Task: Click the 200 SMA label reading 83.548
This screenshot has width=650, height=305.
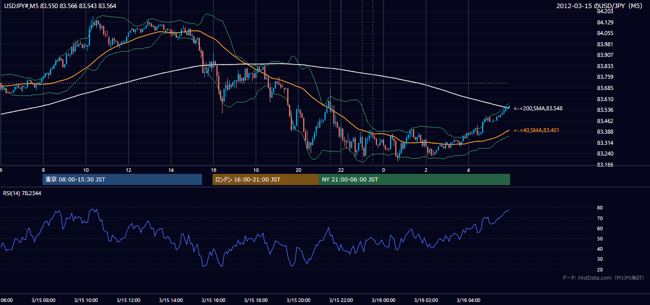Action: [x=538, y=108]
